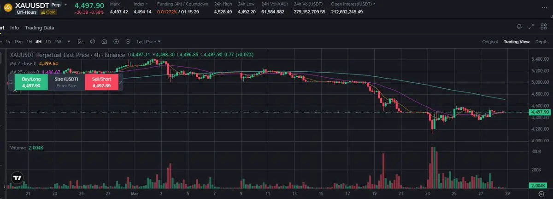Switch chart mode to Original

click(490, 41)
